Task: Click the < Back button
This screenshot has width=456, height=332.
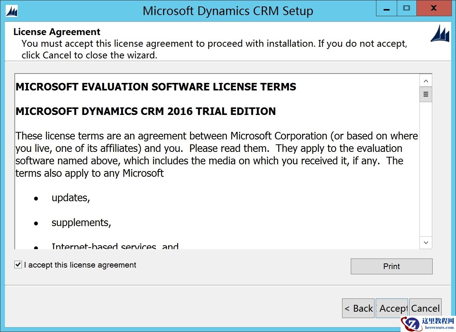Action: [358, 308]
